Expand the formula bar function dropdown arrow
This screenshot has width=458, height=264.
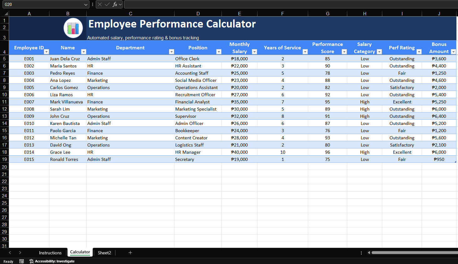click(120, 4)
